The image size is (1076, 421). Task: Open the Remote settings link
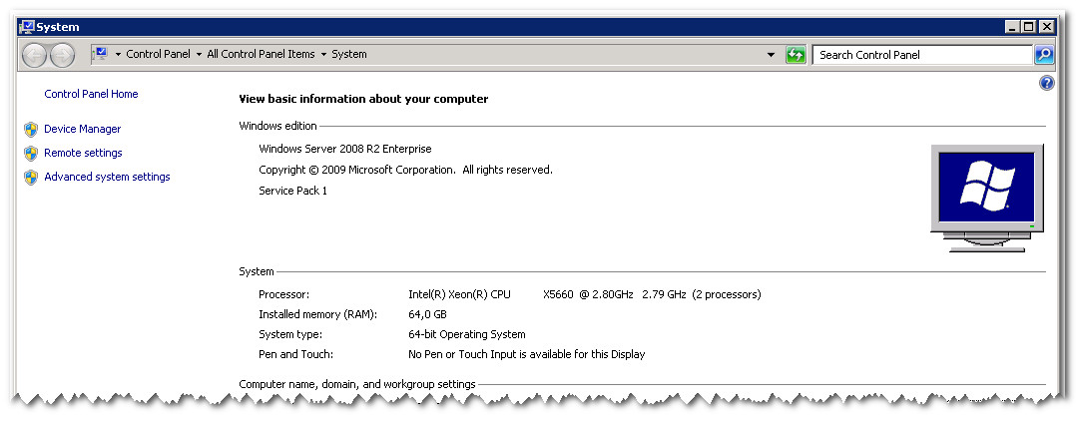tap(83, 153)
